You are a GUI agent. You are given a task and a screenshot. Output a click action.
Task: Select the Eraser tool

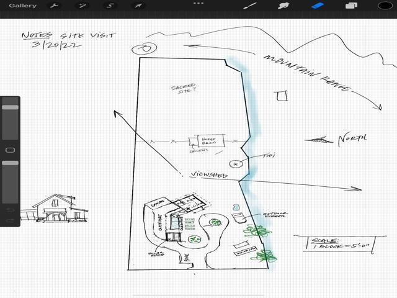[318, 6]
